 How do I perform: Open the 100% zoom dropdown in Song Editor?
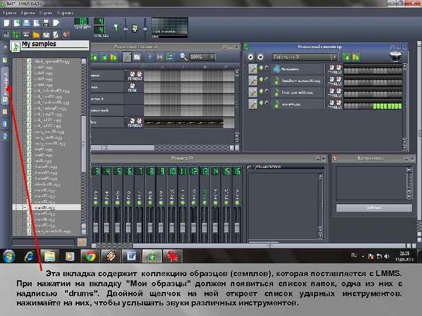point(202,57)
